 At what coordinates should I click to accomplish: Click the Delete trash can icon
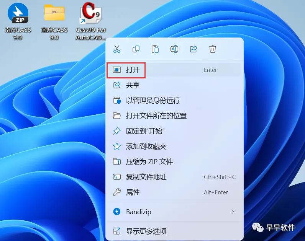[x=212, y=49]
